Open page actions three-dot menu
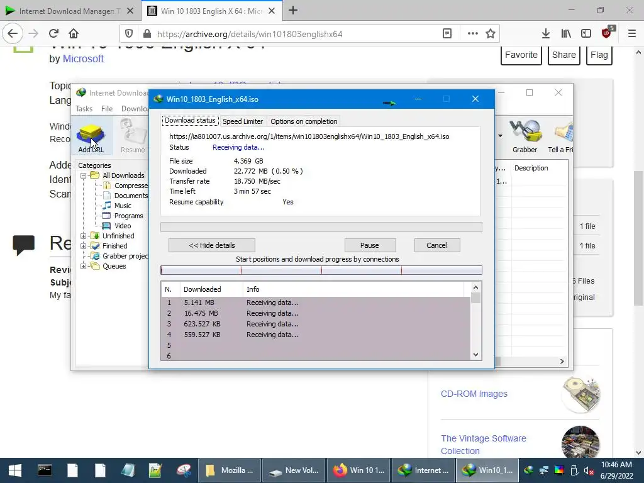 [x=473, y=34]
